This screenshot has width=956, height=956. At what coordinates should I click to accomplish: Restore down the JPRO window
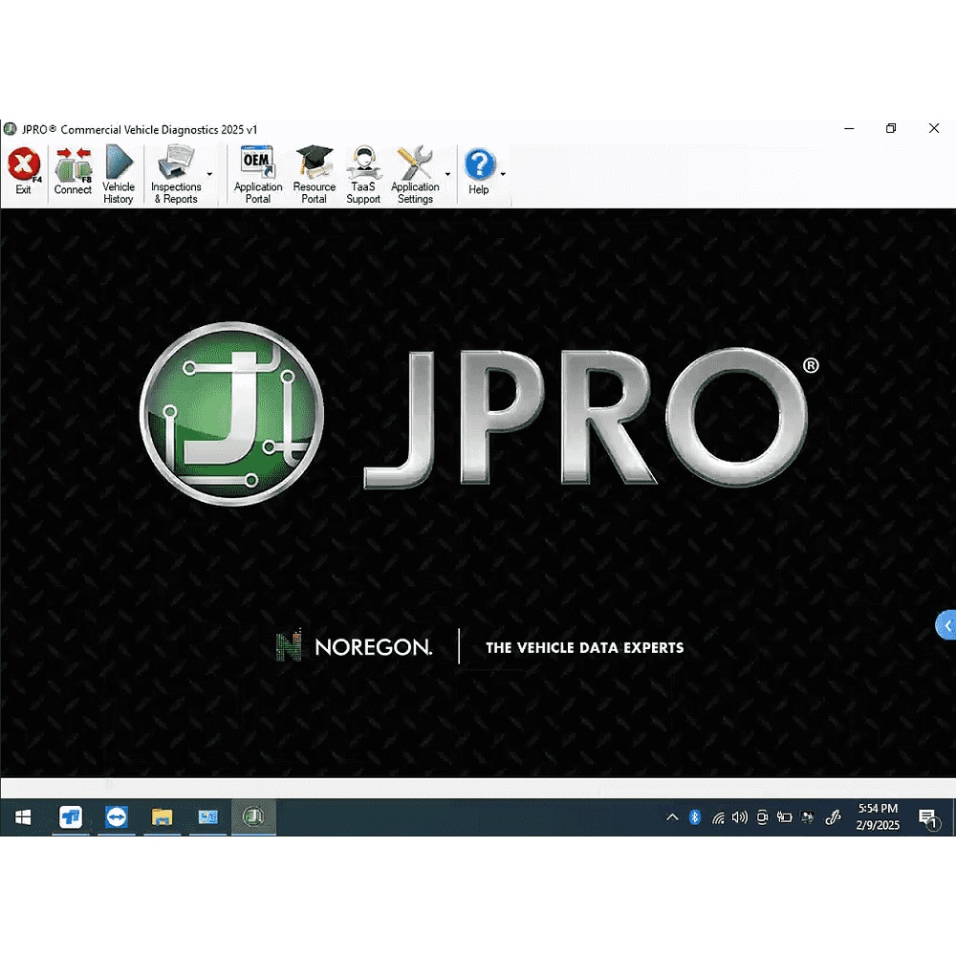tap(891, 129)
